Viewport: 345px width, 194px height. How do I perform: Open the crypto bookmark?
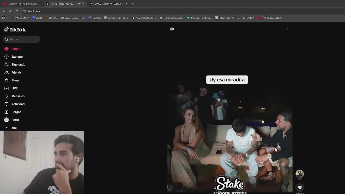pos(37,18)
